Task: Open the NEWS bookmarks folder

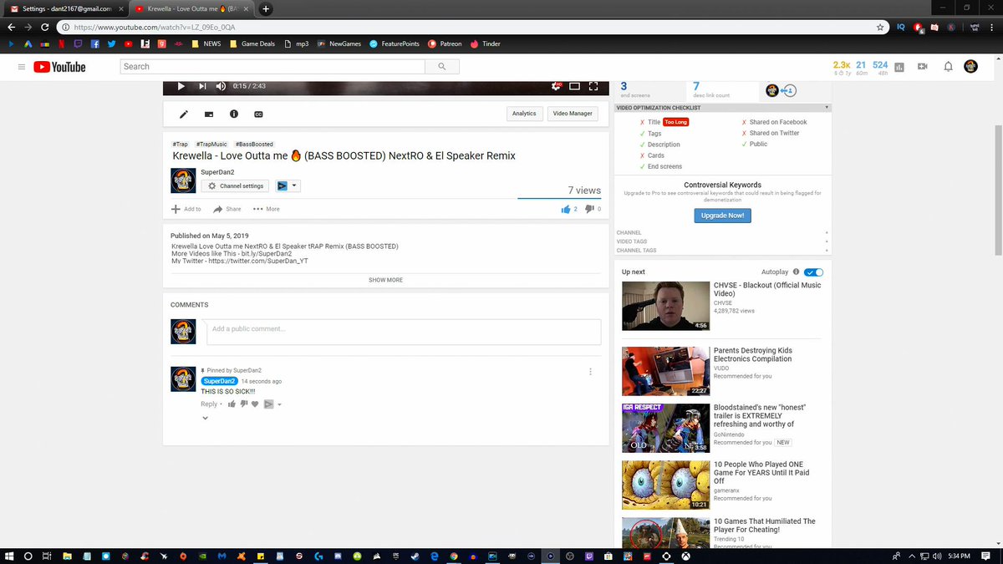Action: (x=206, y=43)
